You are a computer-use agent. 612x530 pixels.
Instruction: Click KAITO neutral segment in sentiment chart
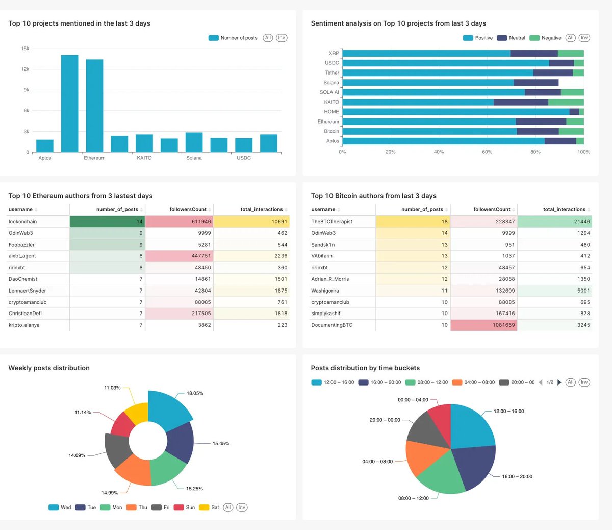tap(521, 102)
